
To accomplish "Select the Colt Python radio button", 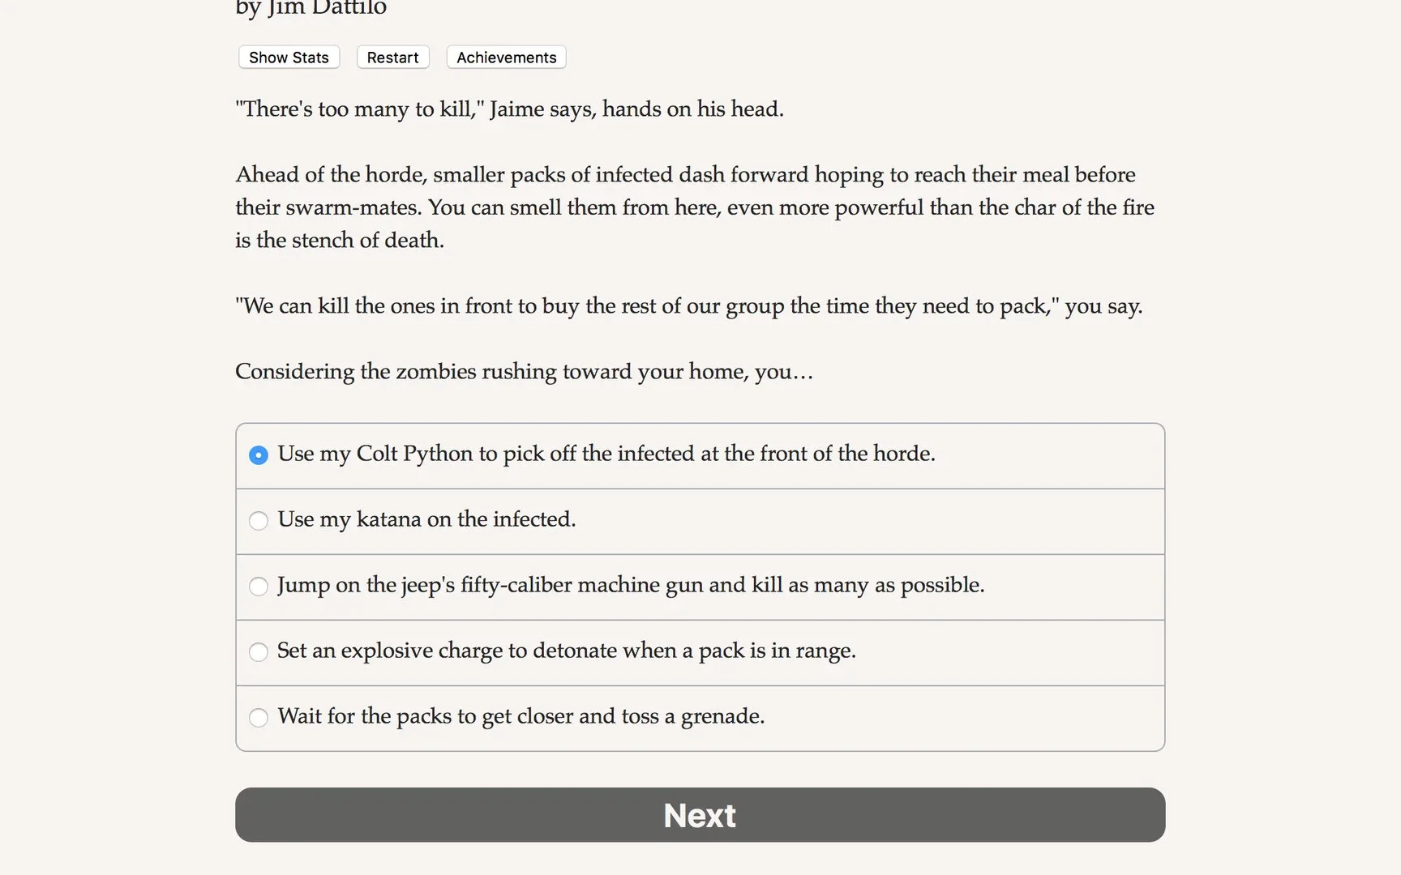I will (259, 455).
